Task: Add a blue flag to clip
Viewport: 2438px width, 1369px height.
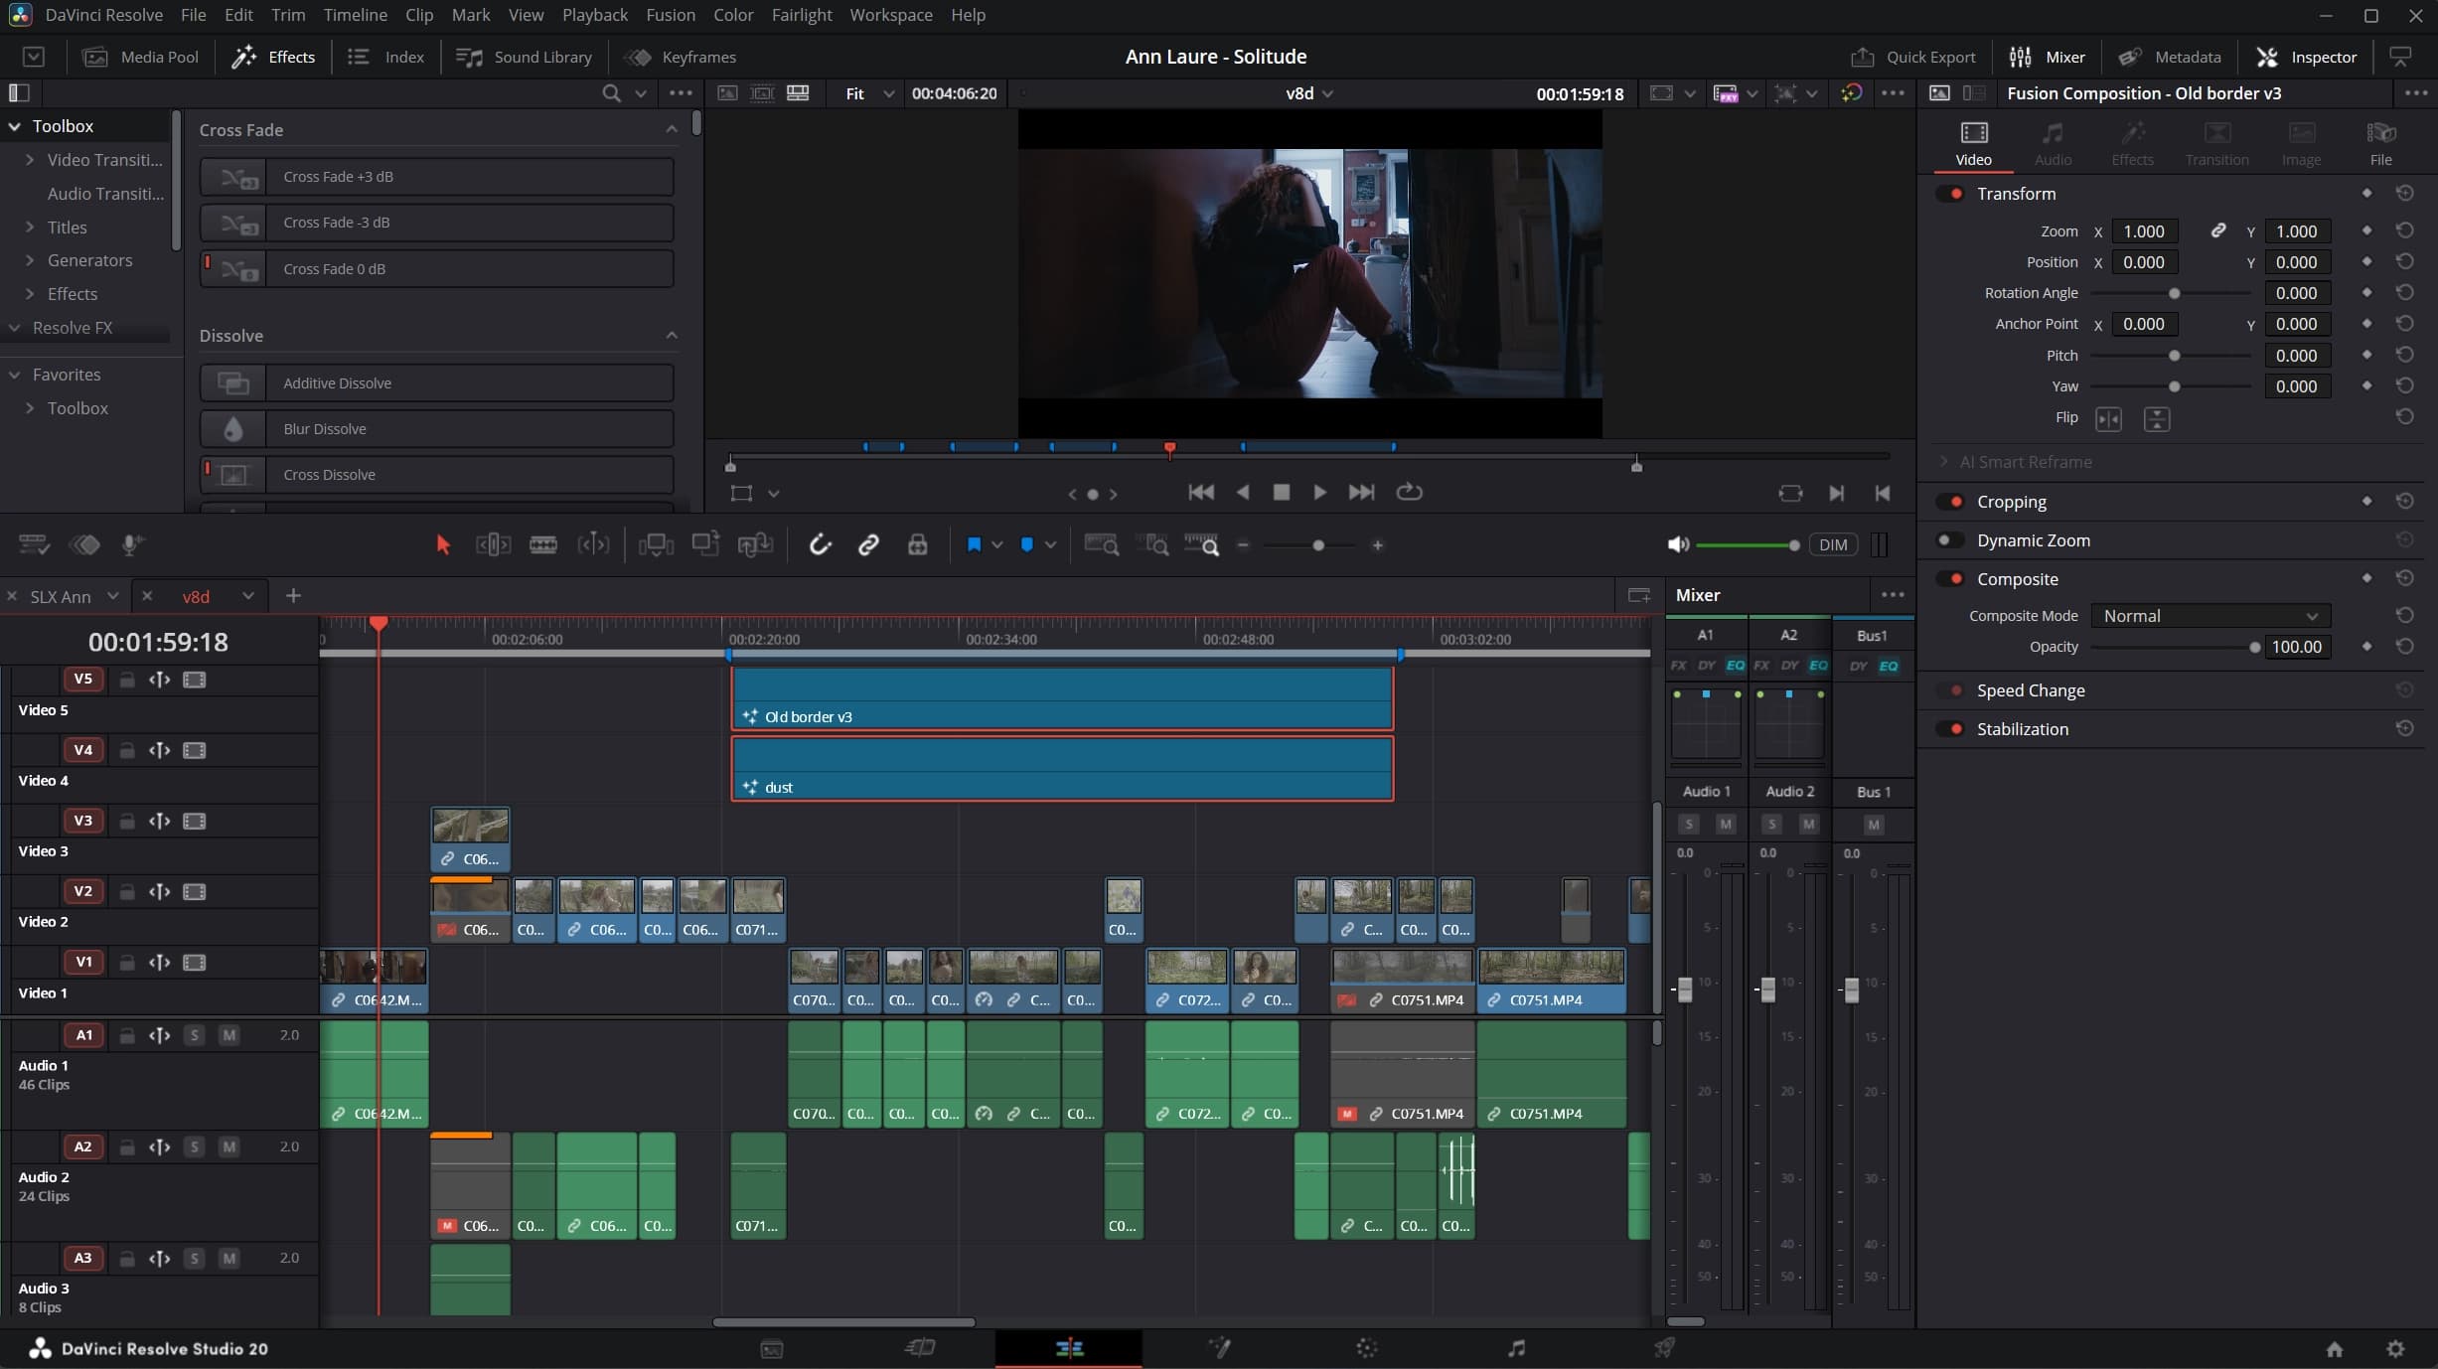Action: 974,544
